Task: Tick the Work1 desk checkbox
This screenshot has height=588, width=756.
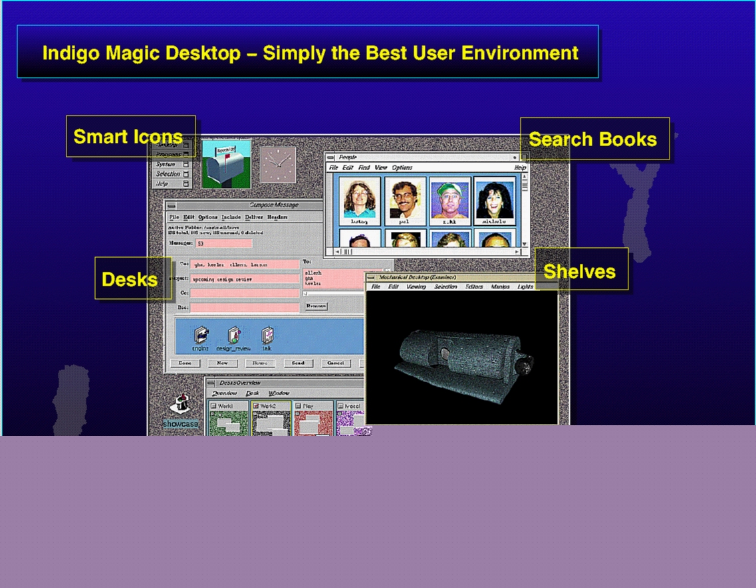Action: pyautogui.click(x=213, y=407)
